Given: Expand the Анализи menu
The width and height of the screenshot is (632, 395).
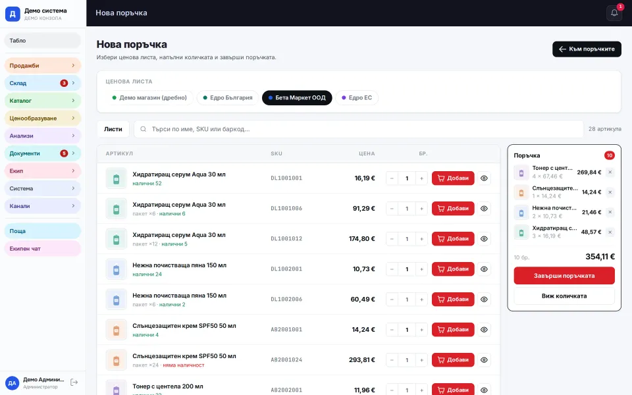Looking at the screenshot, I should (43, 136).
